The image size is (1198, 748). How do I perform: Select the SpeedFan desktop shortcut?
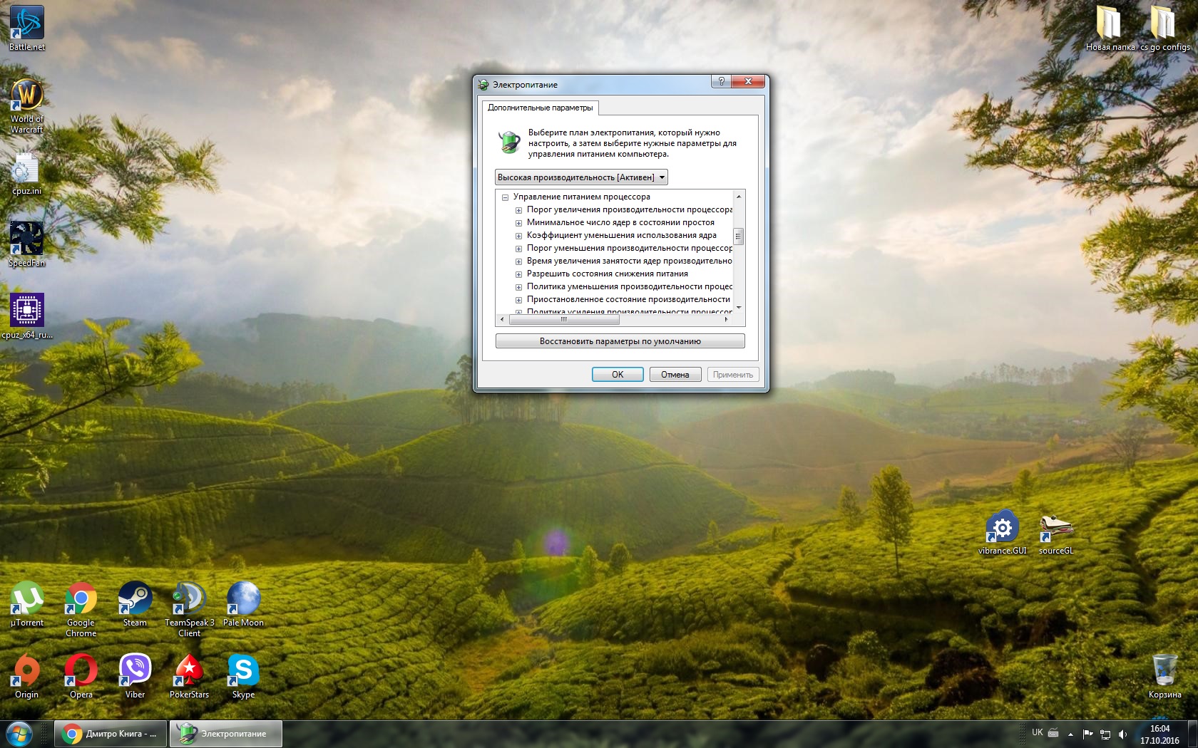[x=27, y=244]
